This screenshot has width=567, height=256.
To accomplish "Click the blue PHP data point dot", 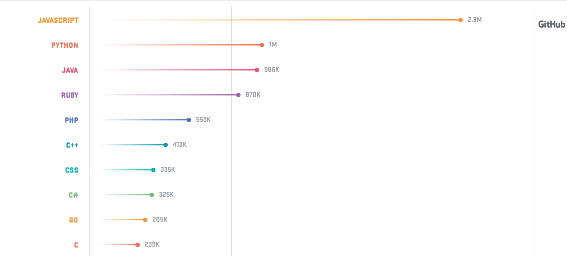I will [x=189, y=120].
